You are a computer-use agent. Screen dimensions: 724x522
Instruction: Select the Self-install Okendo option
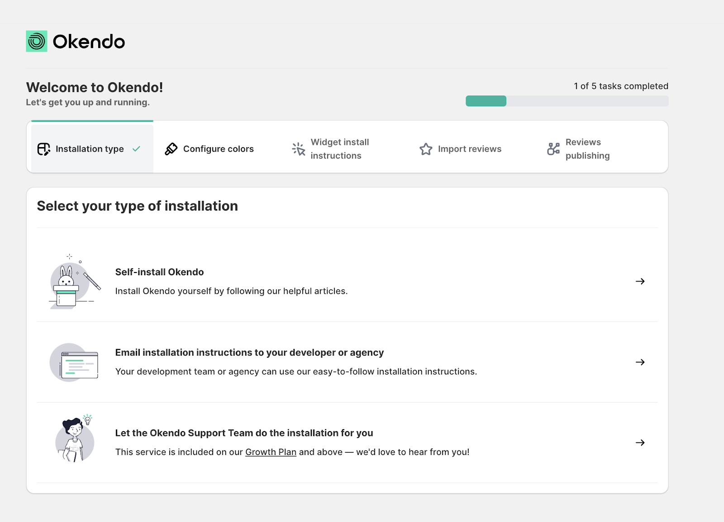347,282
